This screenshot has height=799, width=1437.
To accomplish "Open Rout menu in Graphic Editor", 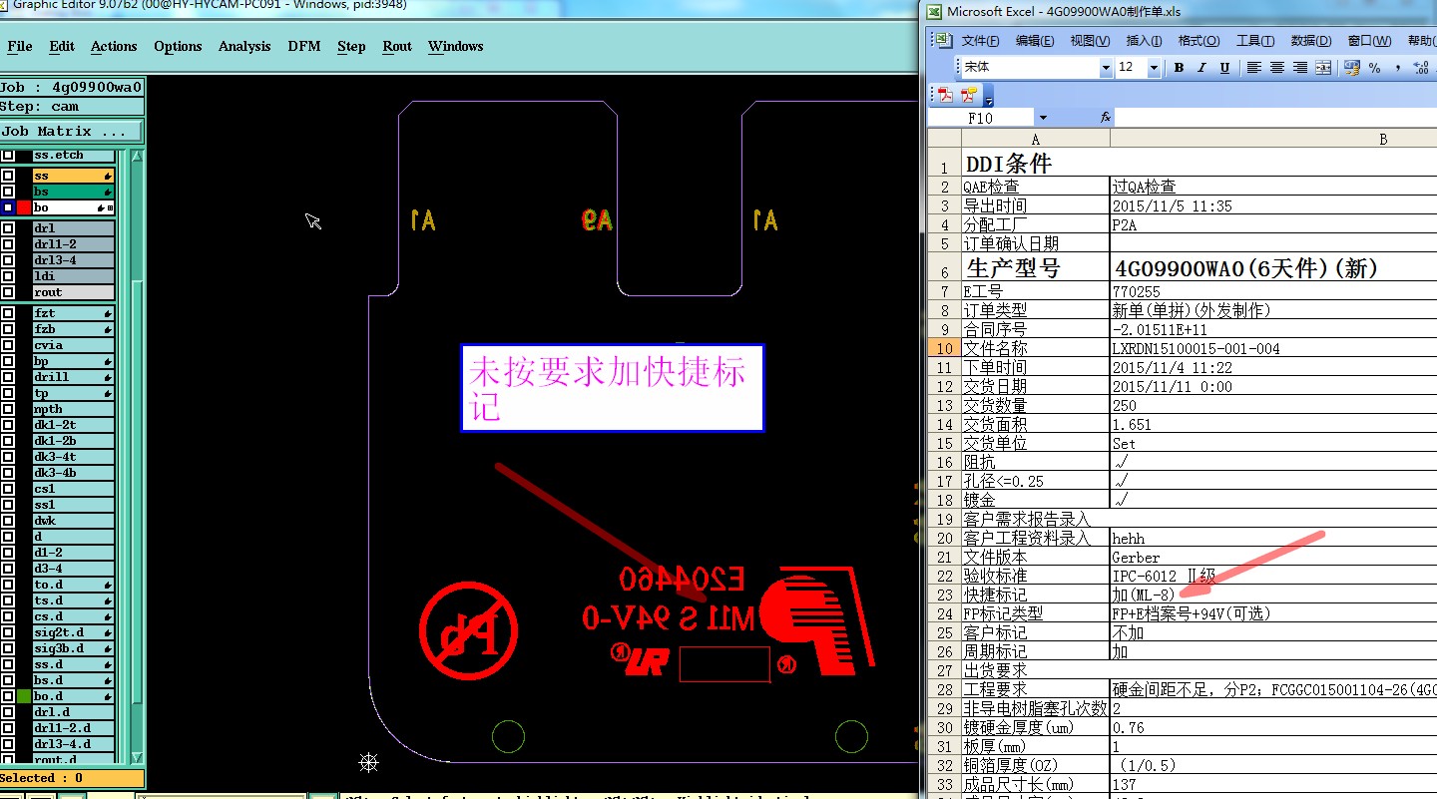I will [x=397, y=46].
